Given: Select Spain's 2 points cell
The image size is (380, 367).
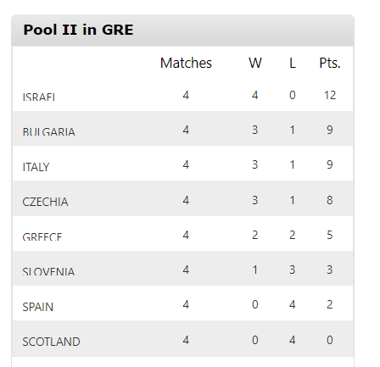Looking at the screenshot, I should 330,304.
